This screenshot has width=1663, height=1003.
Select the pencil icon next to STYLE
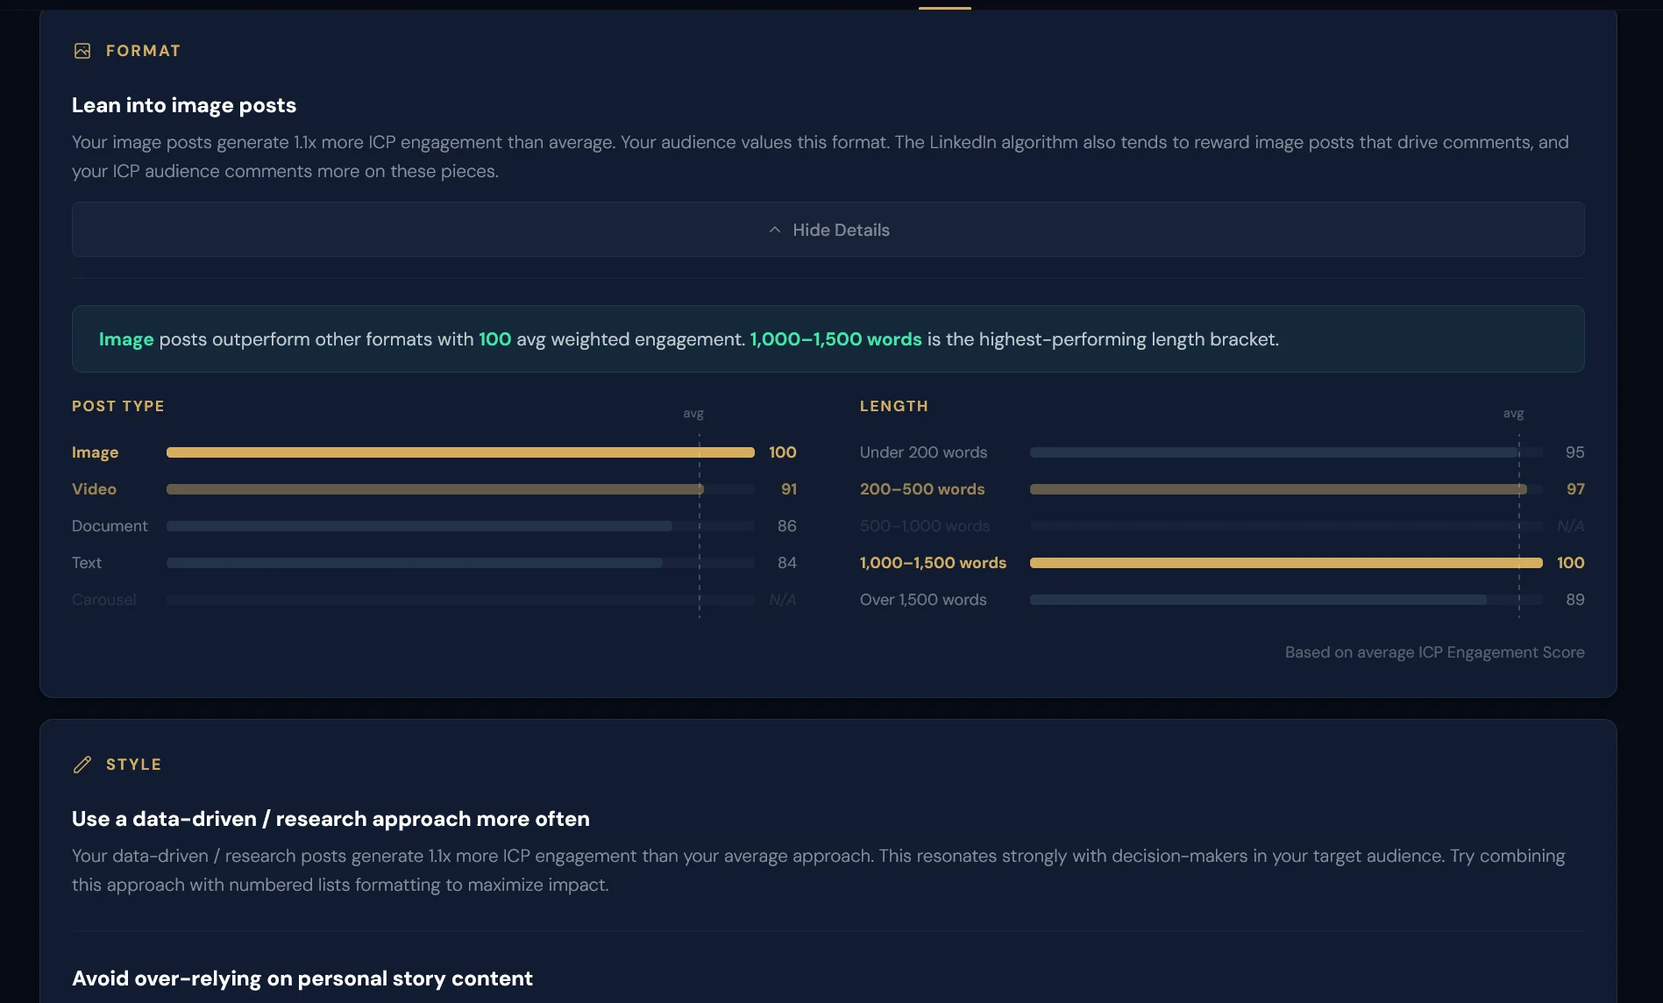tap(82, 764)
